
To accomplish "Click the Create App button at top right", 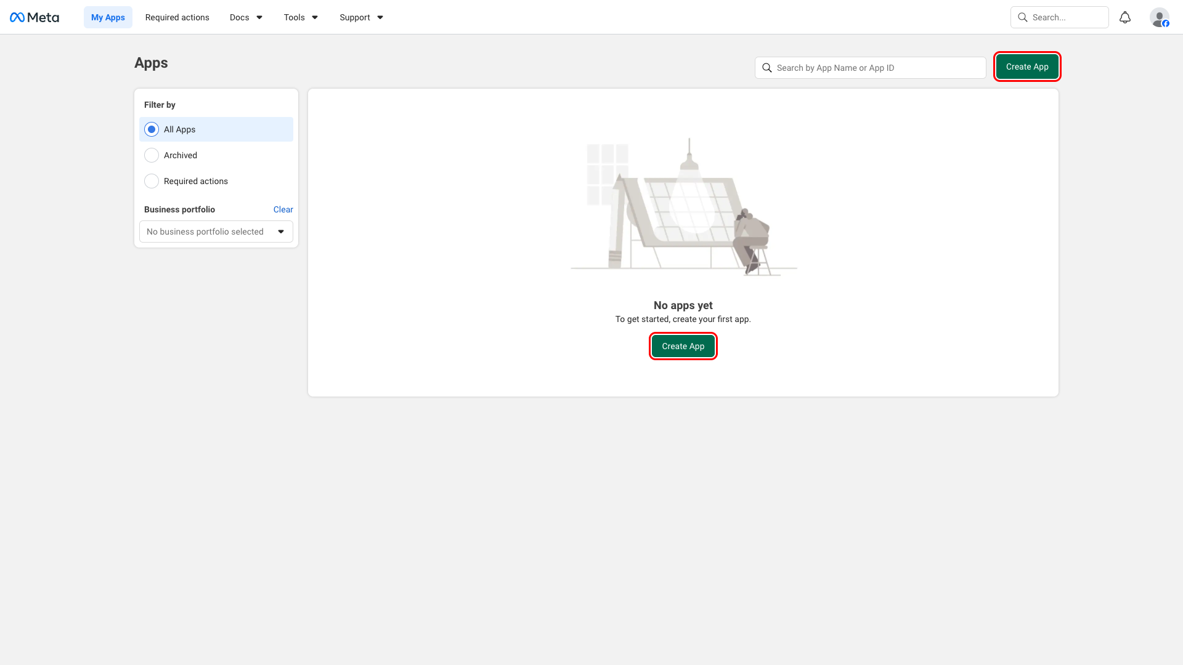I will point(1027,66).
